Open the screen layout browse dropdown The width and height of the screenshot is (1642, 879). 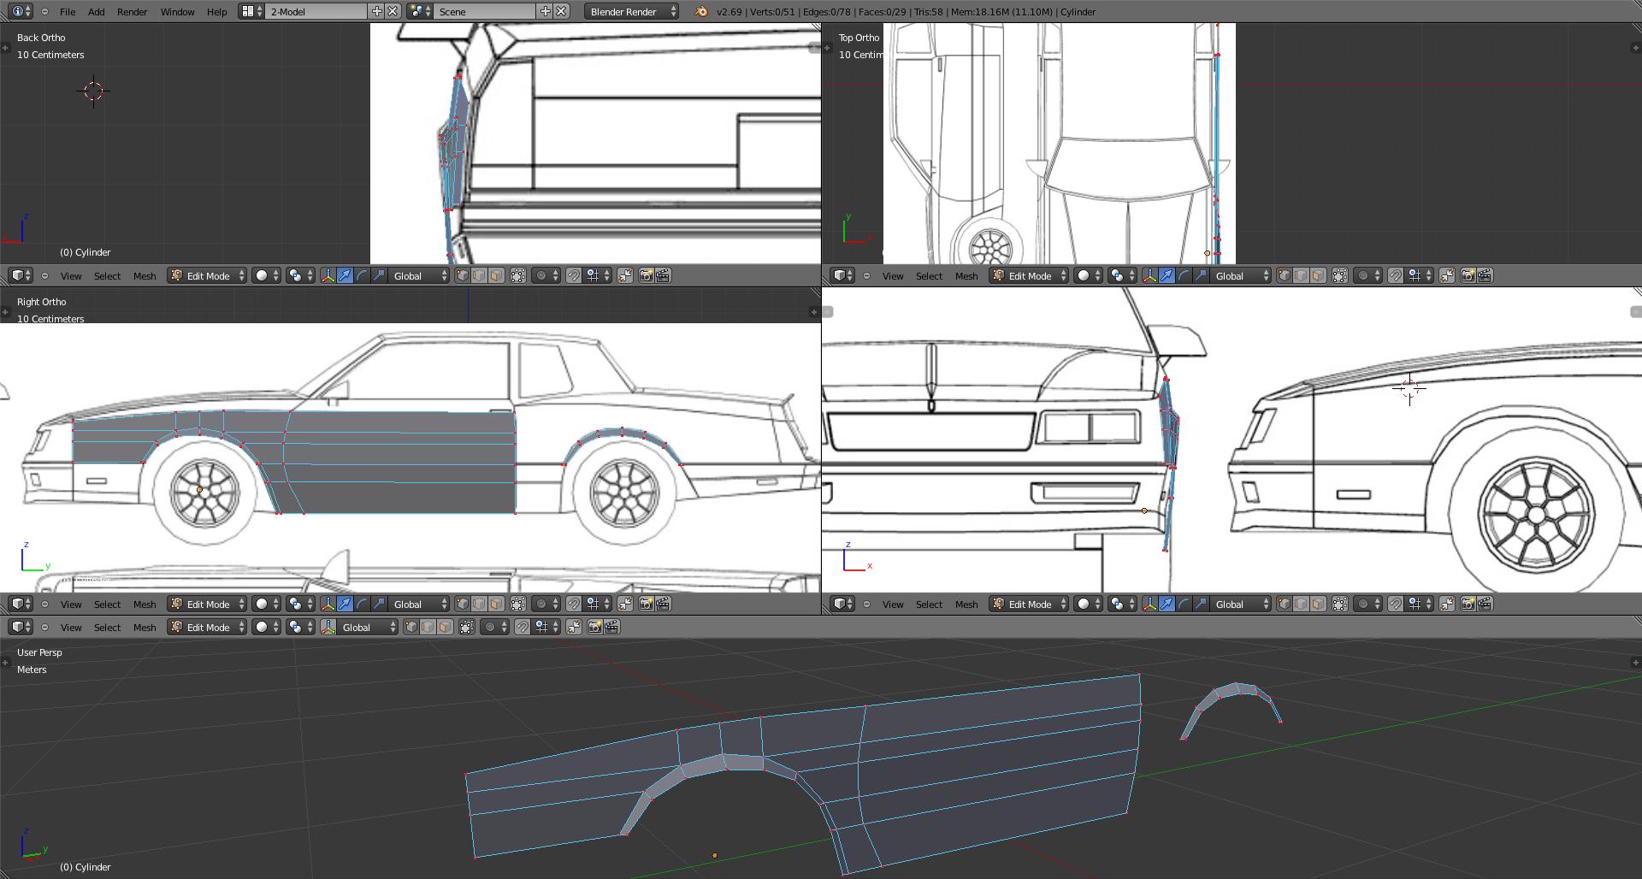point(251,12)
